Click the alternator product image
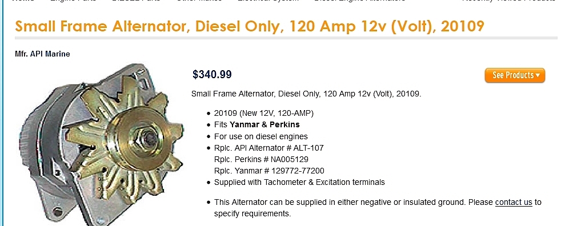This screenshot has height=226, width=569. (100, 144)
